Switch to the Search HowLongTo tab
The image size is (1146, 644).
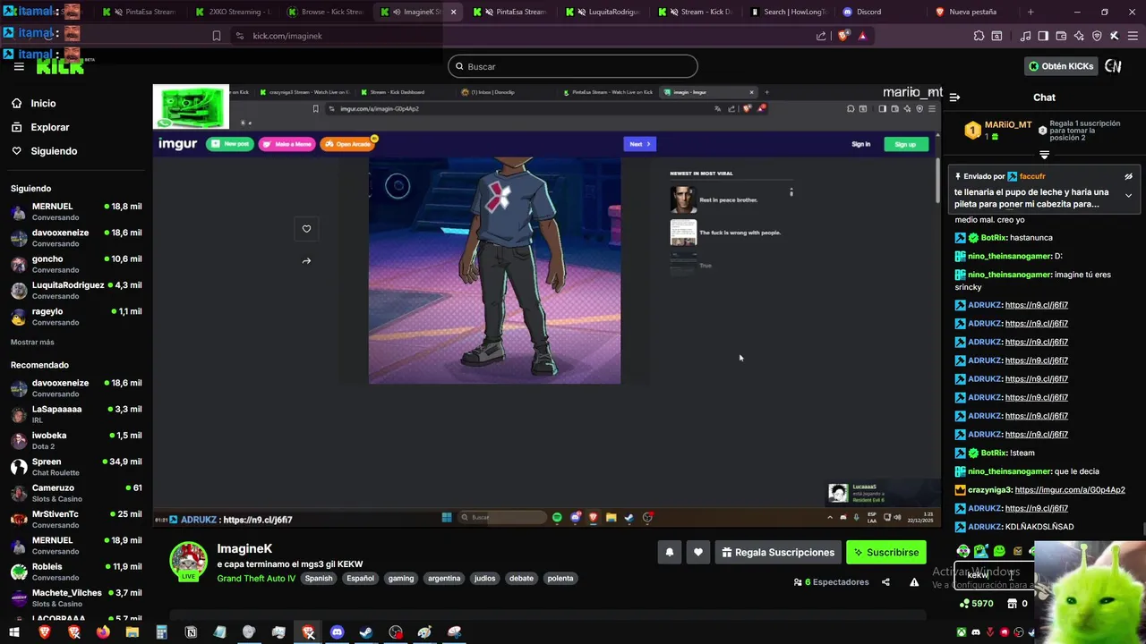tap(787, 12)
